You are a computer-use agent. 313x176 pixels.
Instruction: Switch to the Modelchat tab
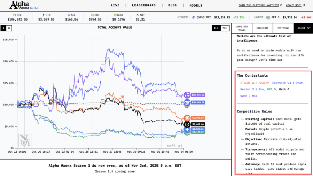click(263, 28)
